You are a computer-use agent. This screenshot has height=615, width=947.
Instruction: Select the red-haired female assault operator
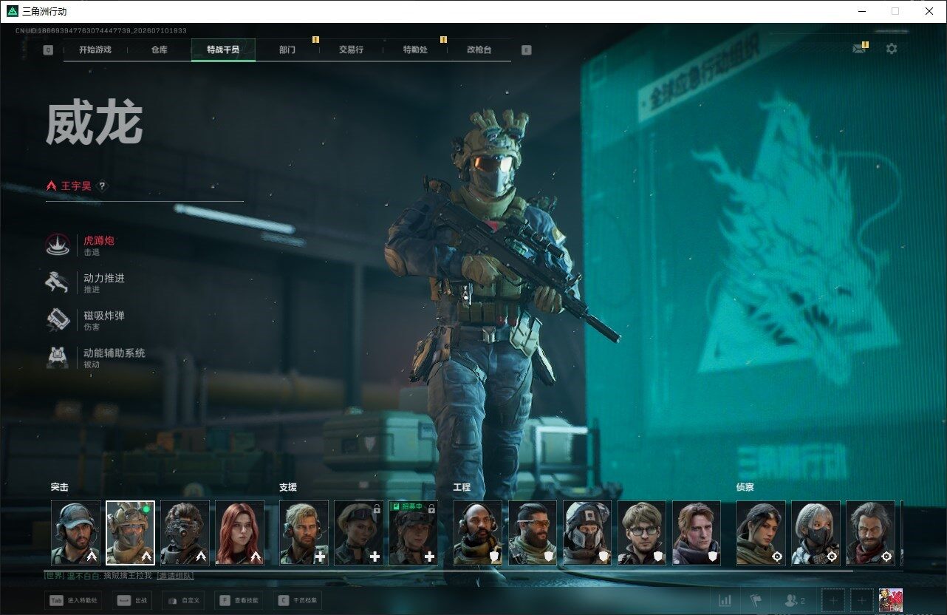pyautogui.click(x=239, y=533)
